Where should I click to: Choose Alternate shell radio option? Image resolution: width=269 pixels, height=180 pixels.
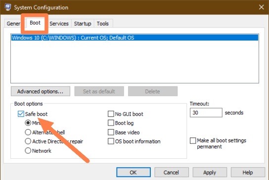point(28,132)
